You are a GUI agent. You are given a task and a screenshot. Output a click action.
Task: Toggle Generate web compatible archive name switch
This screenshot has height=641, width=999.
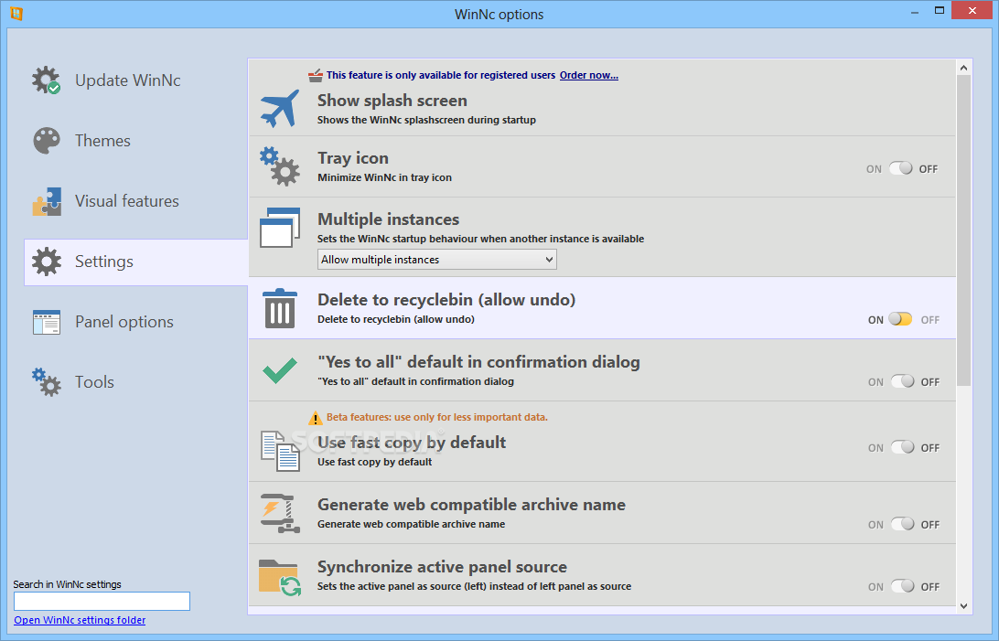(x=902, y=524)
